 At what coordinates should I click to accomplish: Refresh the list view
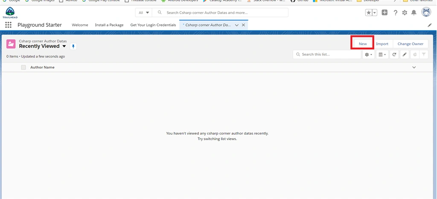tap(394, 55)
